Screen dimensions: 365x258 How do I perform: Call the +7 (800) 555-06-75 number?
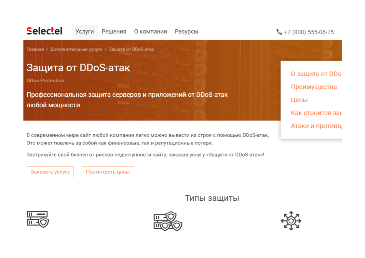[309, 32]
